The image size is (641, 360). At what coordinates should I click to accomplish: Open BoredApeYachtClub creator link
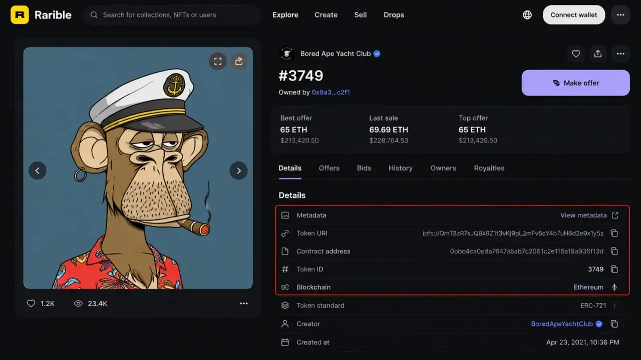(x=562, y=324)
